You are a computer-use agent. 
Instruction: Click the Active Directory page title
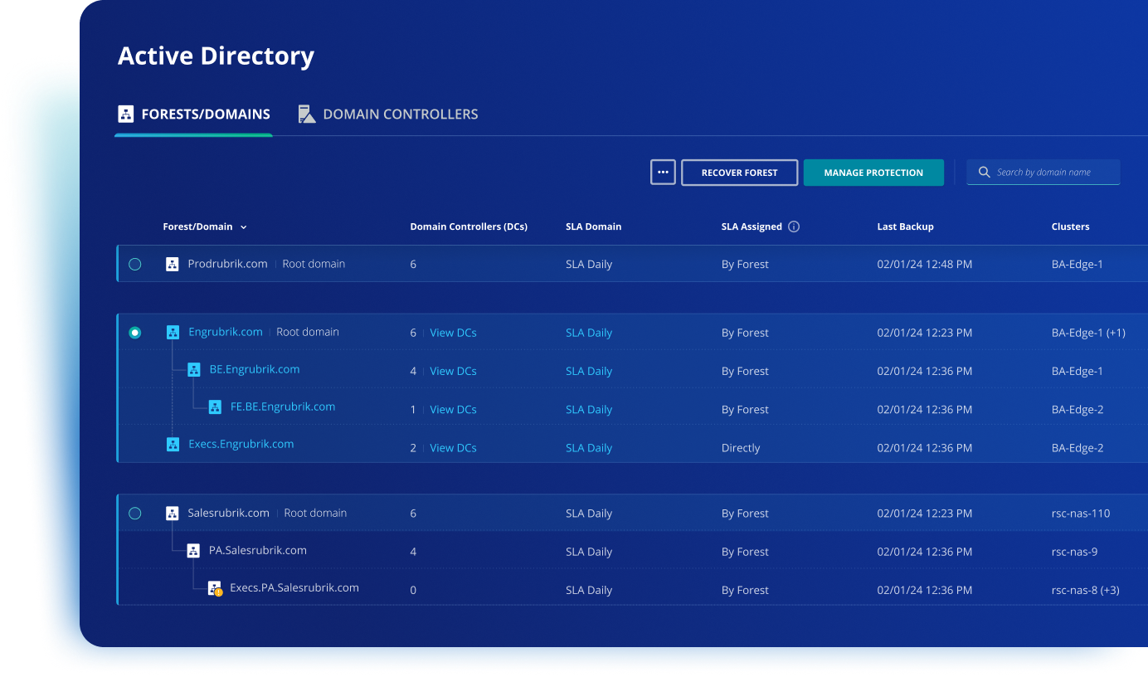(216, 56)
